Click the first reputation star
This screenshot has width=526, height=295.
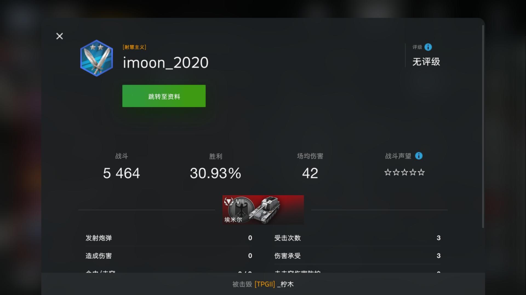(388, 172)
